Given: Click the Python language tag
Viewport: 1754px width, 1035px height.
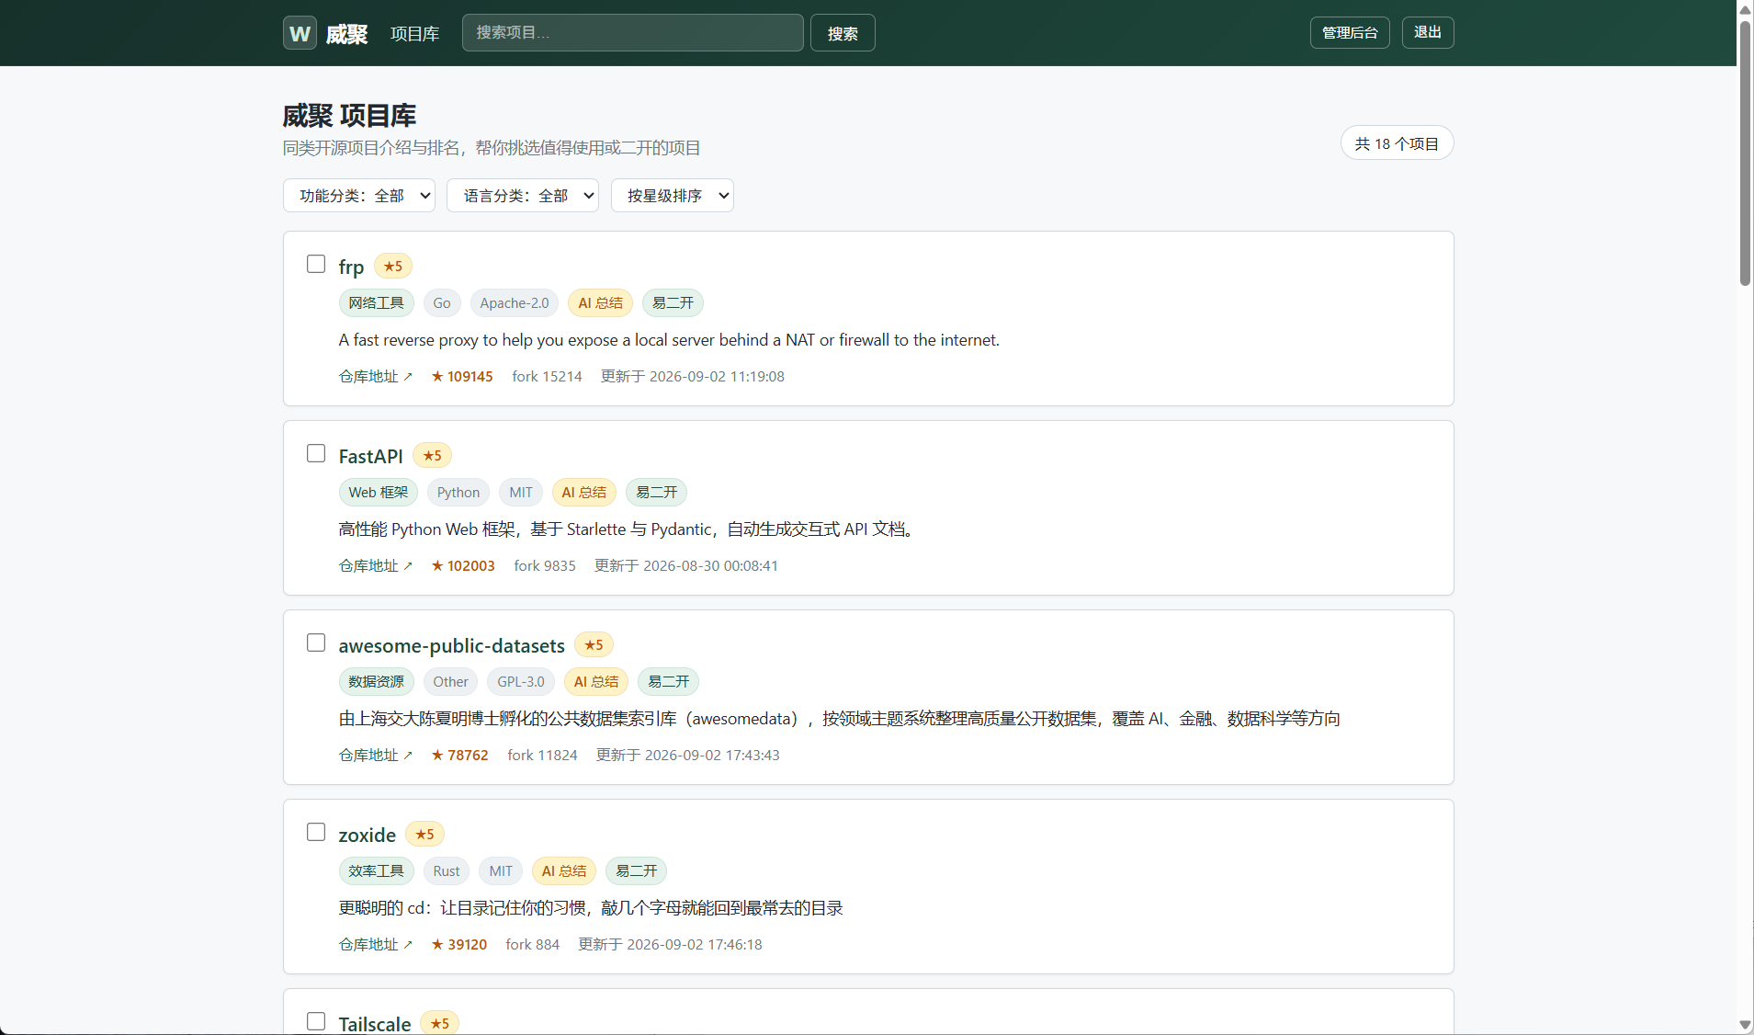Looking at the screenshot, I should point(458,493).
